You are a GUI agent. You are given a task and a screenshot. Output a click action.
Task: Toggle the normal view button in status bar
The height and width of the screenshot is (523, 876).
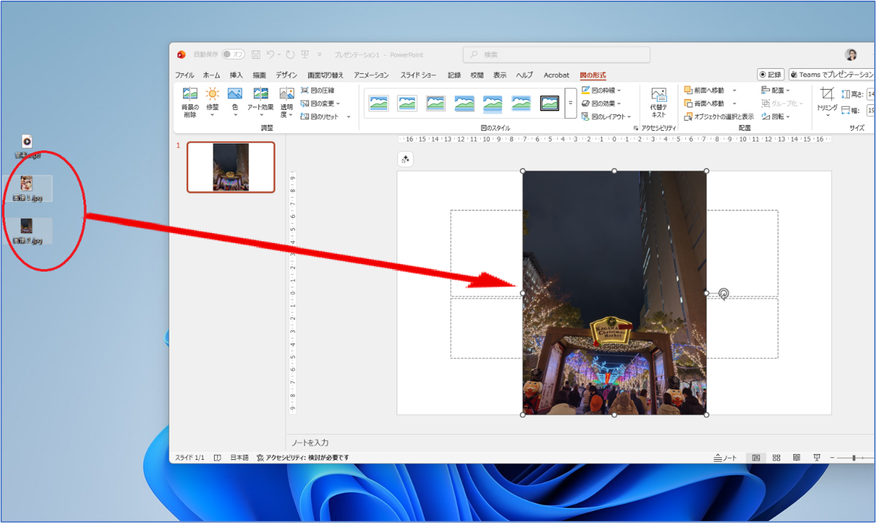point(755,458)
